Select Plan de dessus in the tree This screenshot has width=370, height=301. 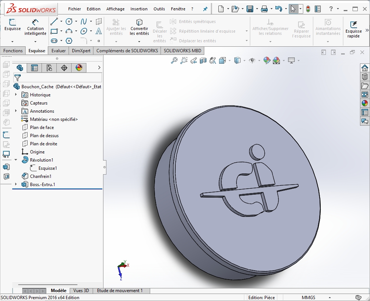[44, 136]
